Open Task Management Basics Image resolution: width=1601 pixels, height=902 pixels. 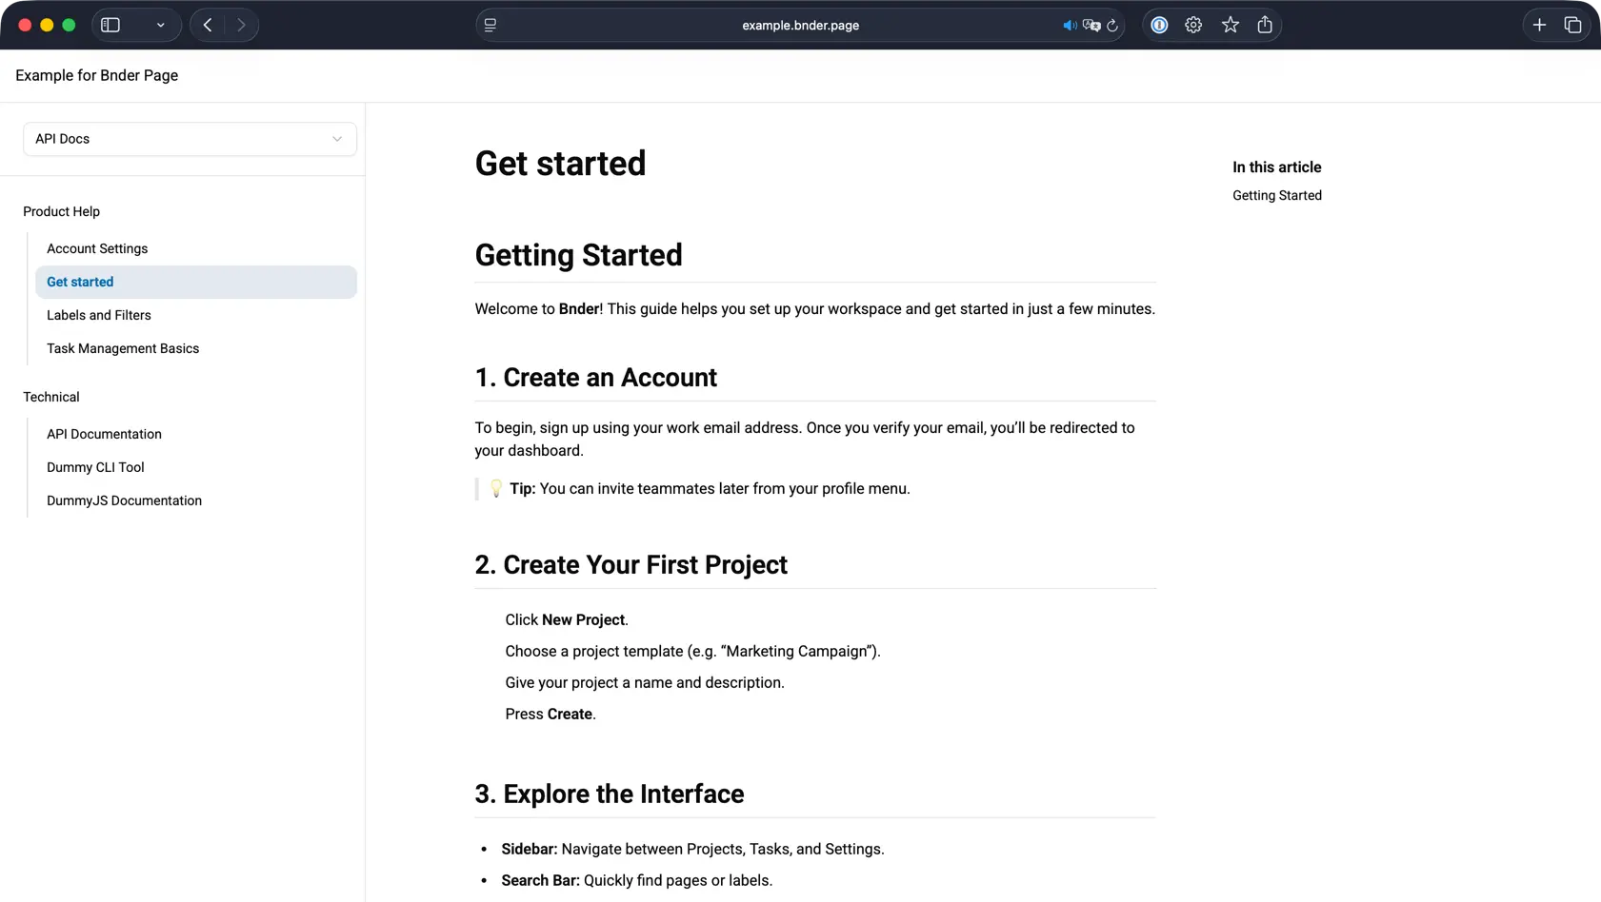click(x=123, y=348)
